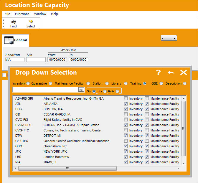Select the ATL location code
The height and width of the screenshot is (183, 198).
(x=18, y=104)
